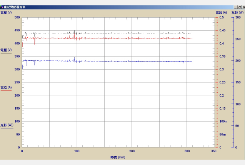Image resolution: width=245 pixels, height=165 pixels.
Task: Click the 500 tick label on voltage axis
Action: tap(17, 18)
